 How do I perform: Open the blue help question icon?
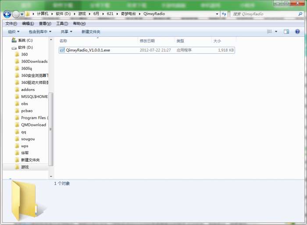click(297, 31)
